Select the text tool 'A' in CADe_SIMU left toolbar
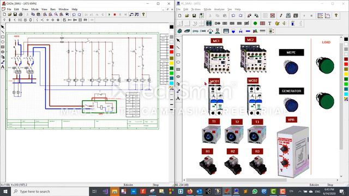This screenshot has height=196, width=349. [3, 66]
